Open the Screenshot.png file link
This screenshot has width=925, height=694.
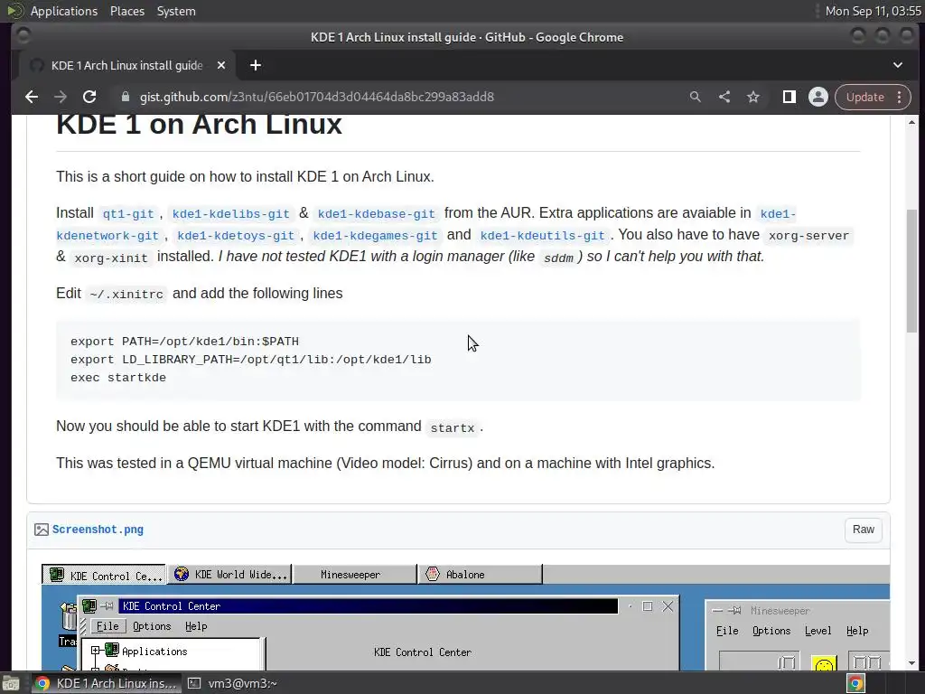click(98, 530)
